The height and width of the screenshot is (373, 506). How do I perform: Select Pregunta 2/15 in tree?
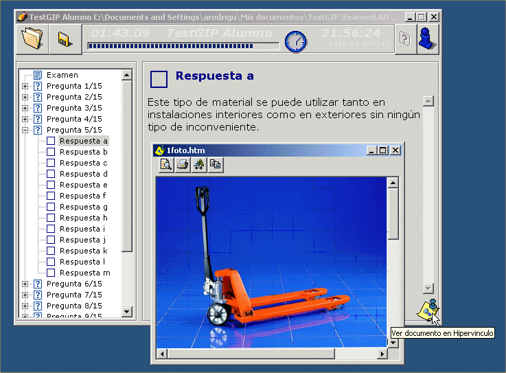(x=74, y=97)
